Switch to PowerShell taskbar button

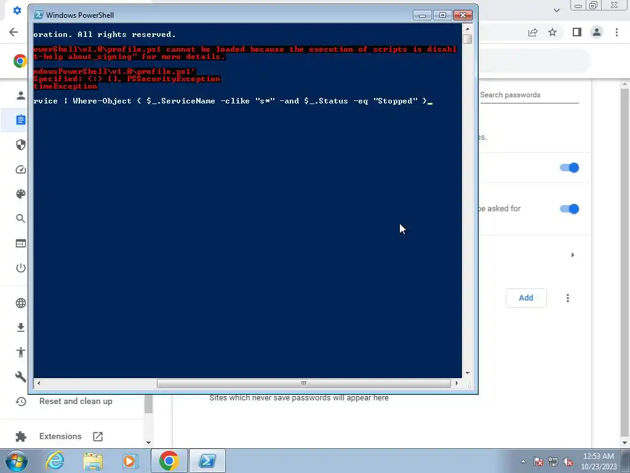[x=207, y=461]
